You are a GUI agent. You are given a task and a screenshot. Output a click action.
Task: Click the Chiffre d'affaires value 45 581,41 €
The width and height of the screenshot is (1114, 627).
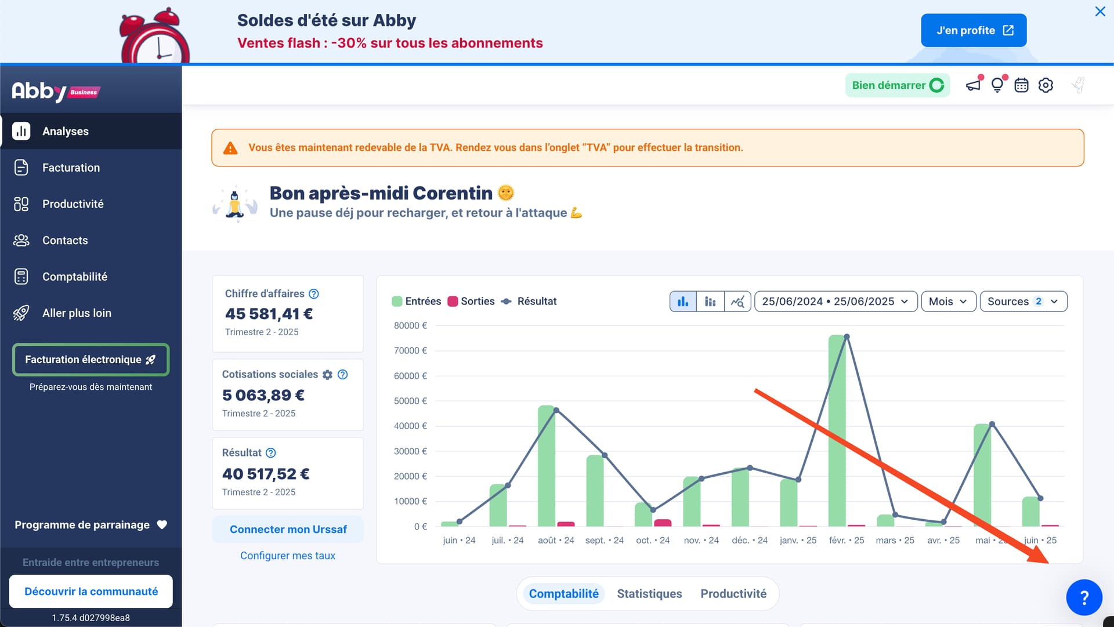pos(269,314)
